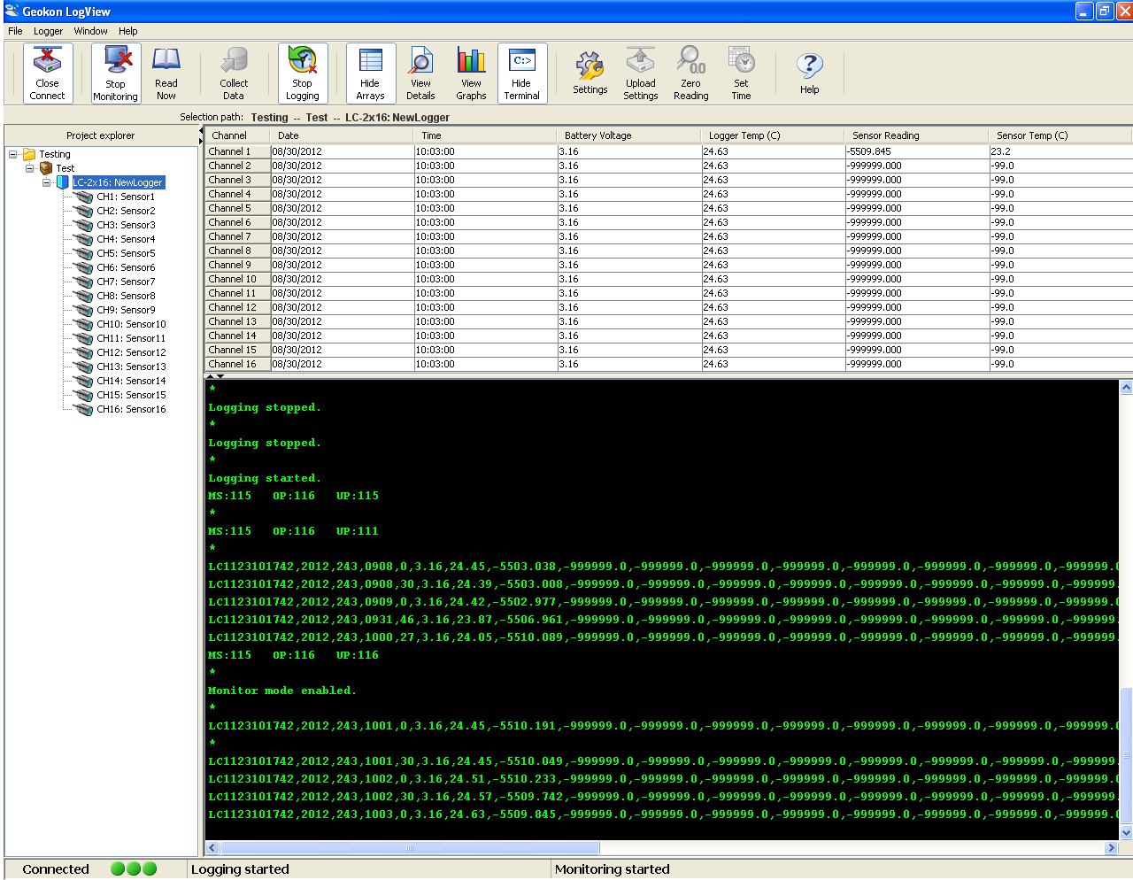Click terminal scrollbar up arrow
This screenshot has height=880, width=1133.
[x=1126, y=387]
